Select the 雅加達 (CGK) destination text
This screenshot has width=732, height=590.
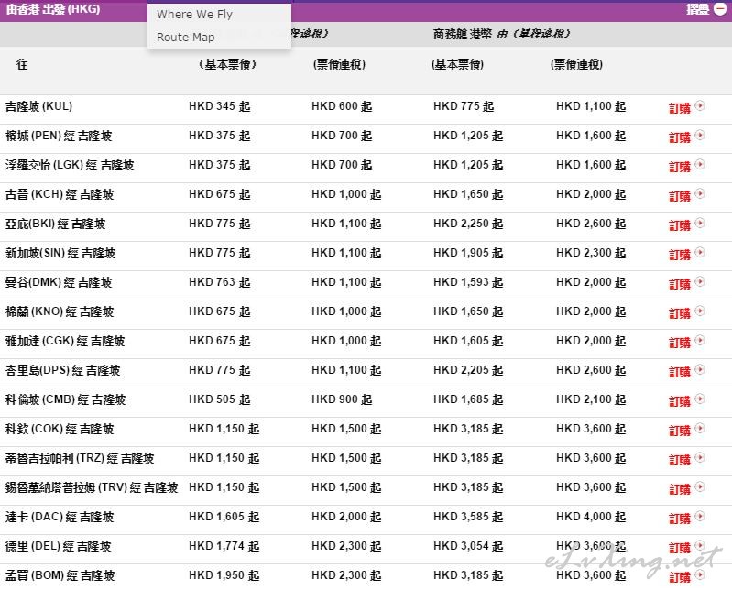(65, 341)
